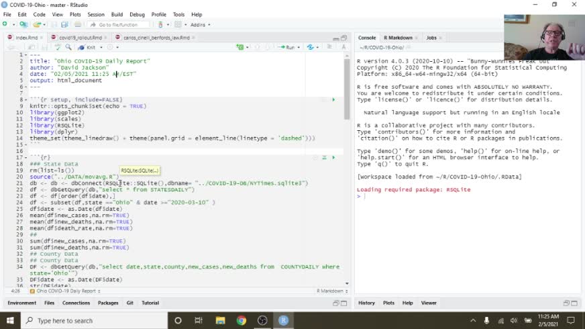Click the editor vertical scrollbar

pyautogui.click(x=347, y=89)
